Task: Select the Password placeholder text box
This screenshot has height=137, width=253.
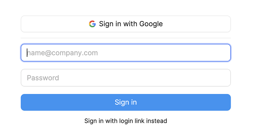Action: (126, 78)
